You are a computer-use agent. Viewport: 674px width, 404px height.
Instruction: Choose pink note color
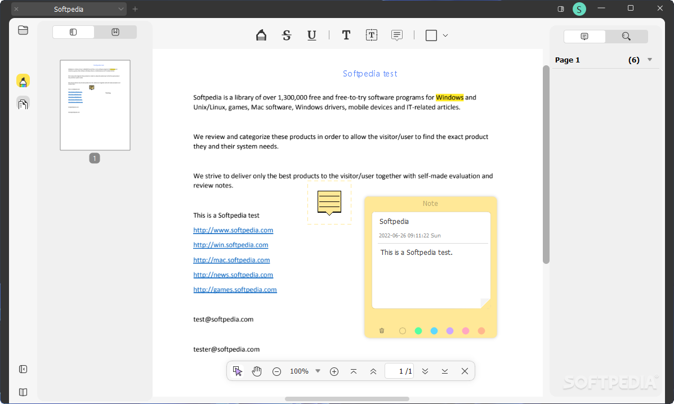466,331
